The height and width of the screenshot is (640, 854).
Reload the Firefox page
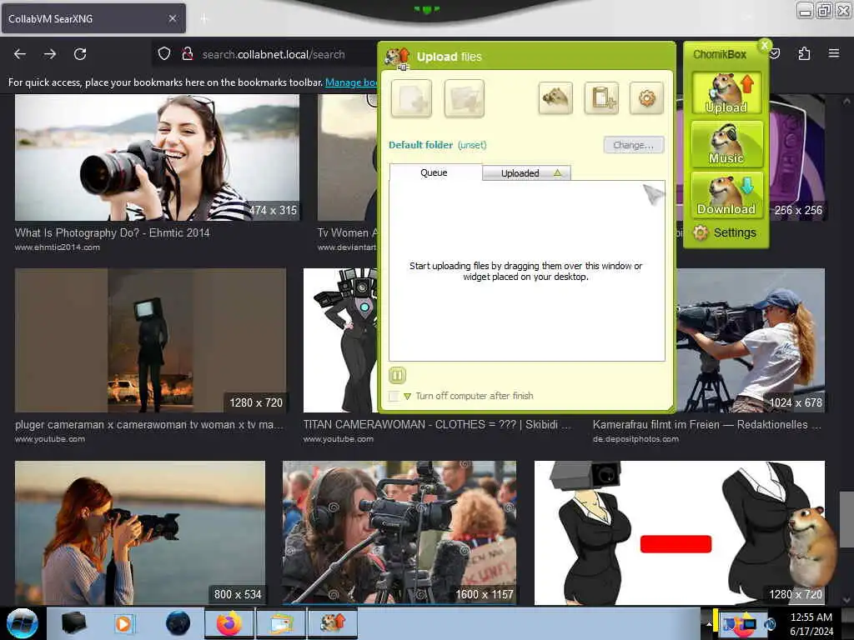80,54
